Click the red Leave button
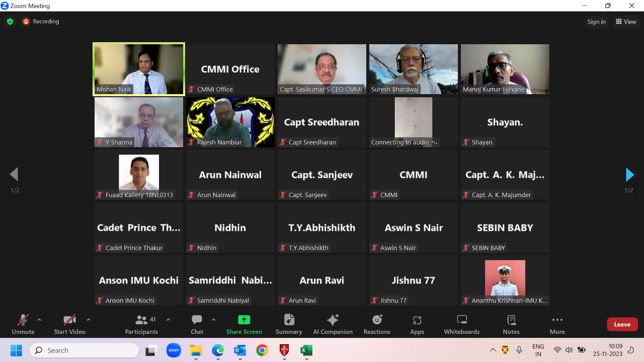644x362 pixels. (622, 324)
